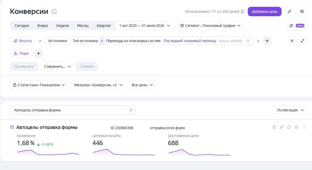
Task: Clear the goal search field
Action: [x=131, y=110]
